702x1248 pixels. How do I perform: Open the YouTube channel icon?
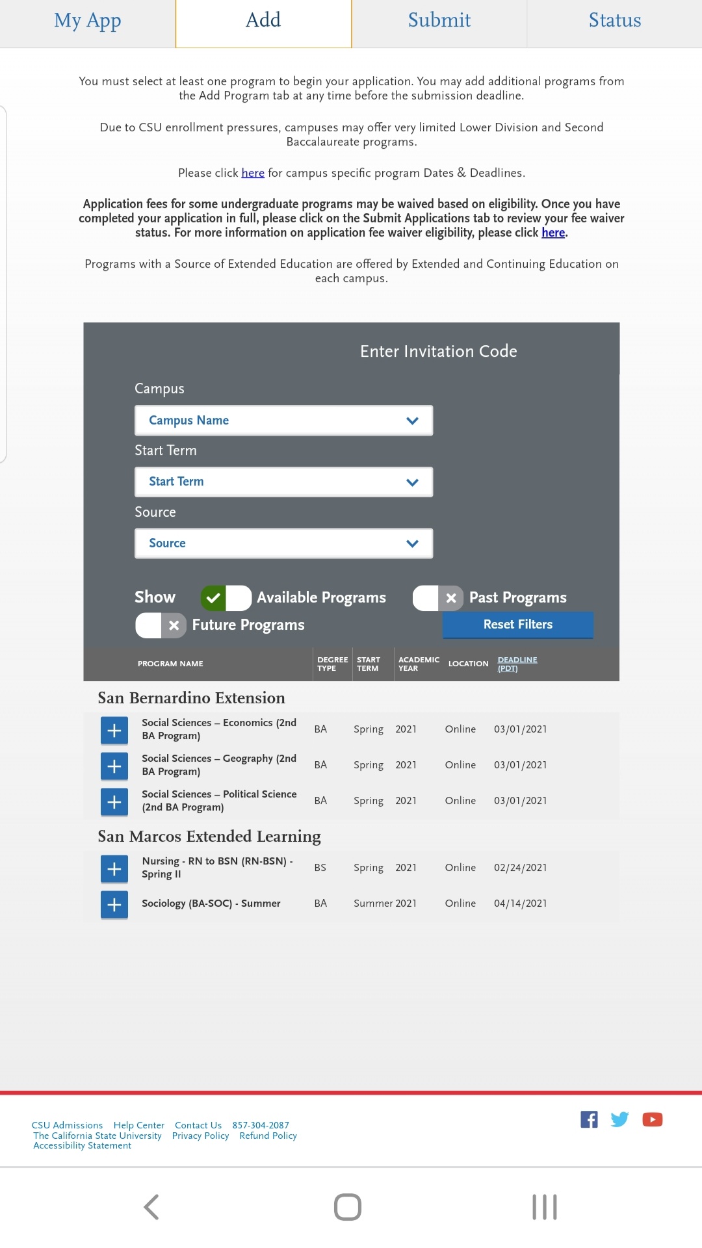pos(653,1119)
